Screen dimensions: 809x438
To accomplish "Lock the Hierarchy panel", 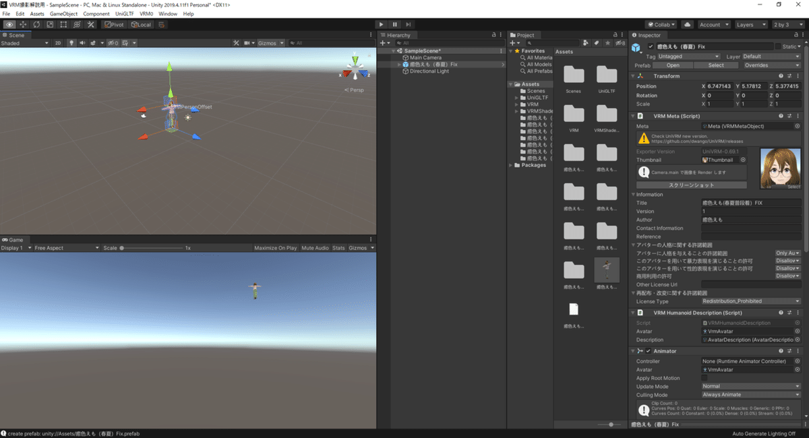I will pos(494,35).
